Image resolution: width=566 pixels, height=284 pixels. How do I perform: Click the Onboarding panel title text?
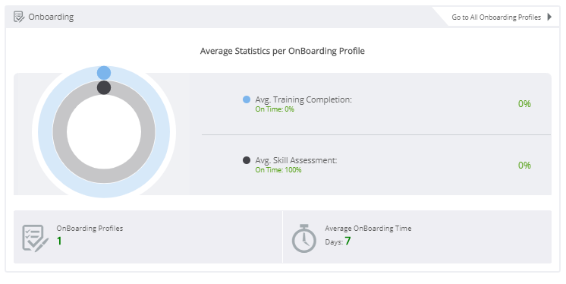(51, 17)
